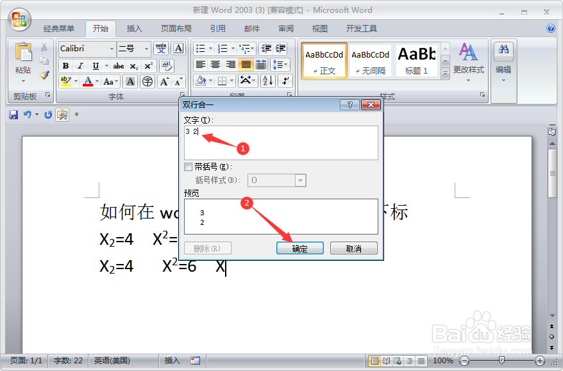
Task: Apply red font color
Action: tap(88, 81)
